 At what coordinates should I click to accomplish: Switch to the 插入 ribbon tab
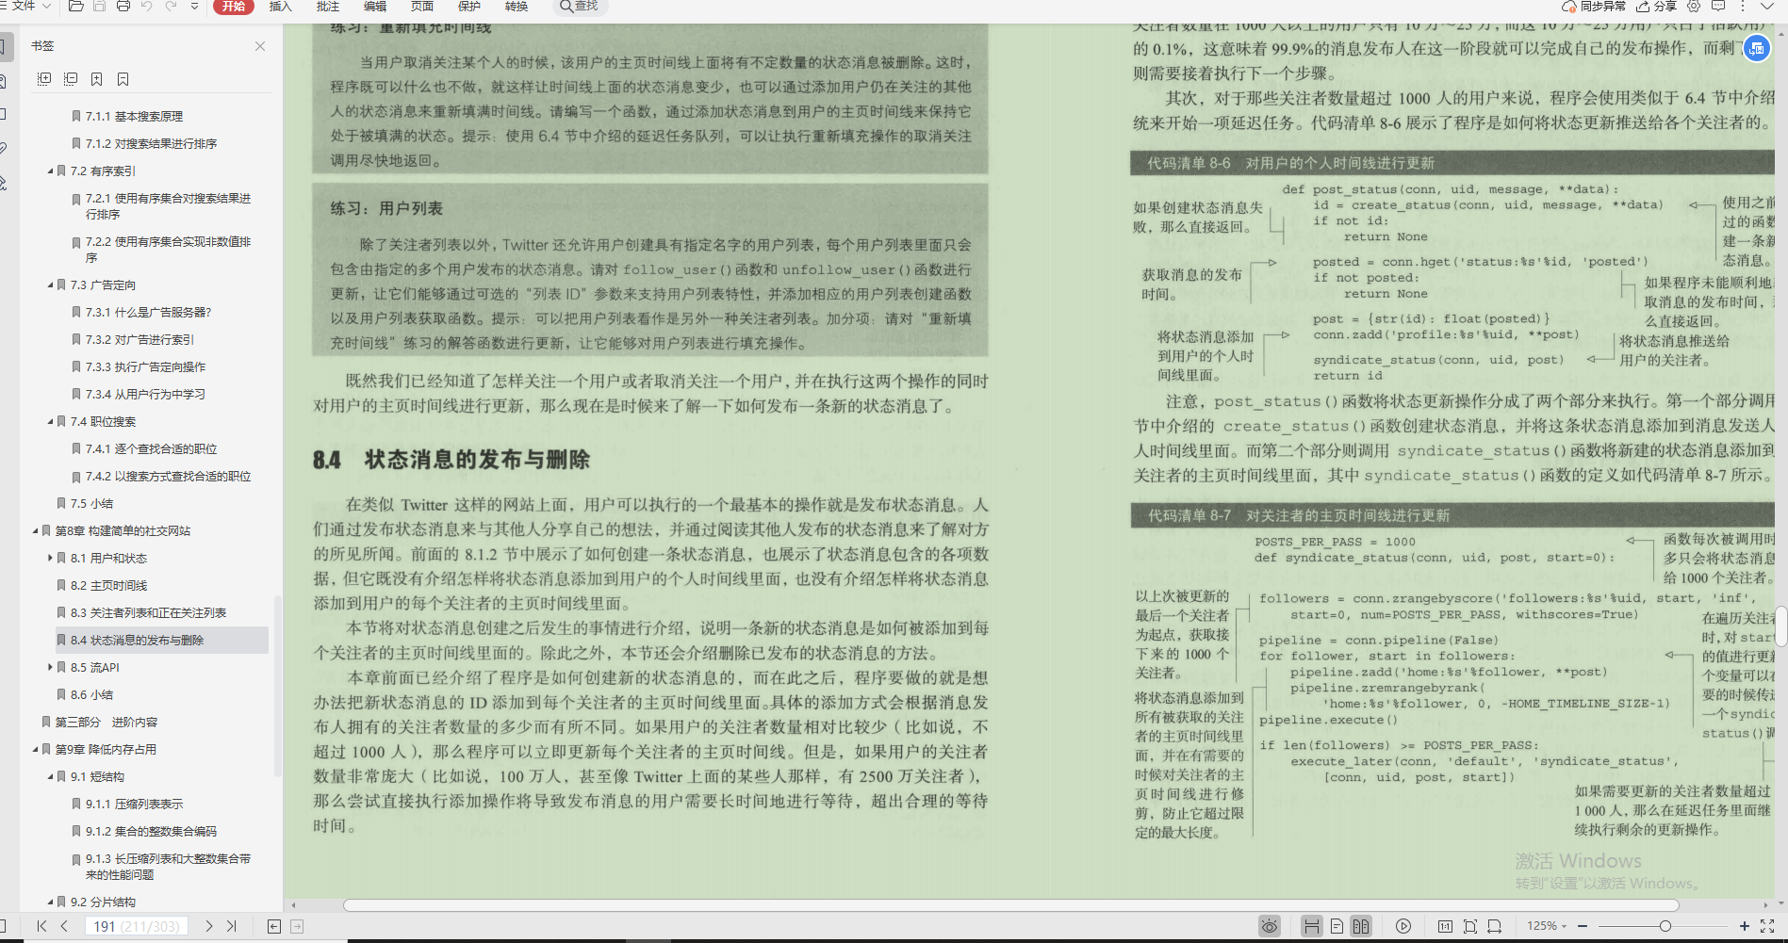[x=280, y=7]
